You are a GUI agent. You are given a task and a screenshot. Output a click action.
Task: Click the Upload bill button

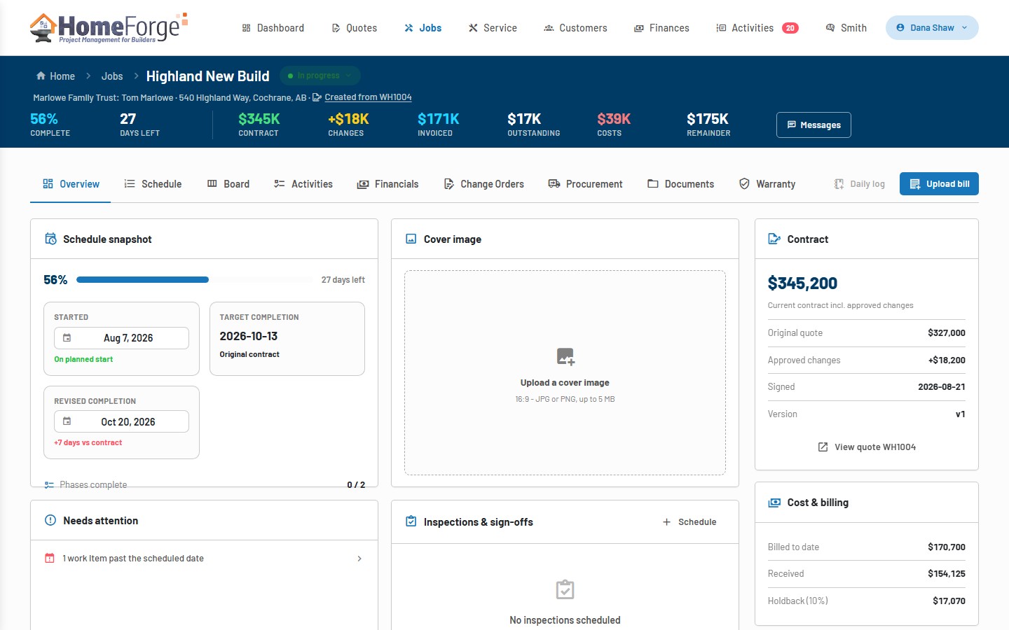pyautogui.click(x=939, y=184)
